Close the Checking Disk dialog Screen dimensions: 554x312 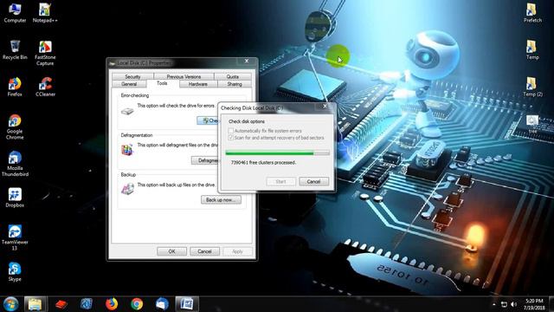click(x=325, y=106)
